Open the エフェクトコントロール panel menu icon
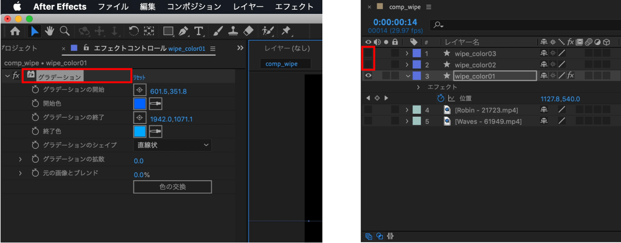Screen dimensions: 621x243 click(212, 49)
